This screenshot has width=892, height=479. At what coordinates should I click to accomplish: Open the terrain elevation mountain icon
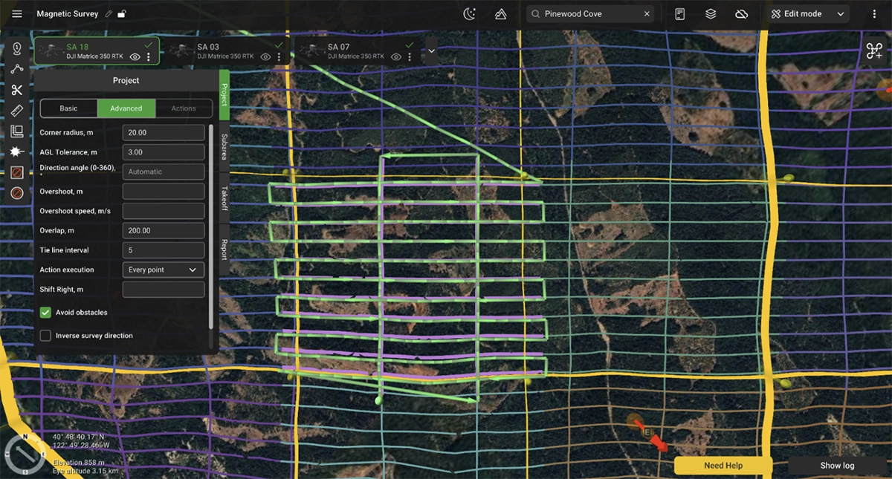500,14
